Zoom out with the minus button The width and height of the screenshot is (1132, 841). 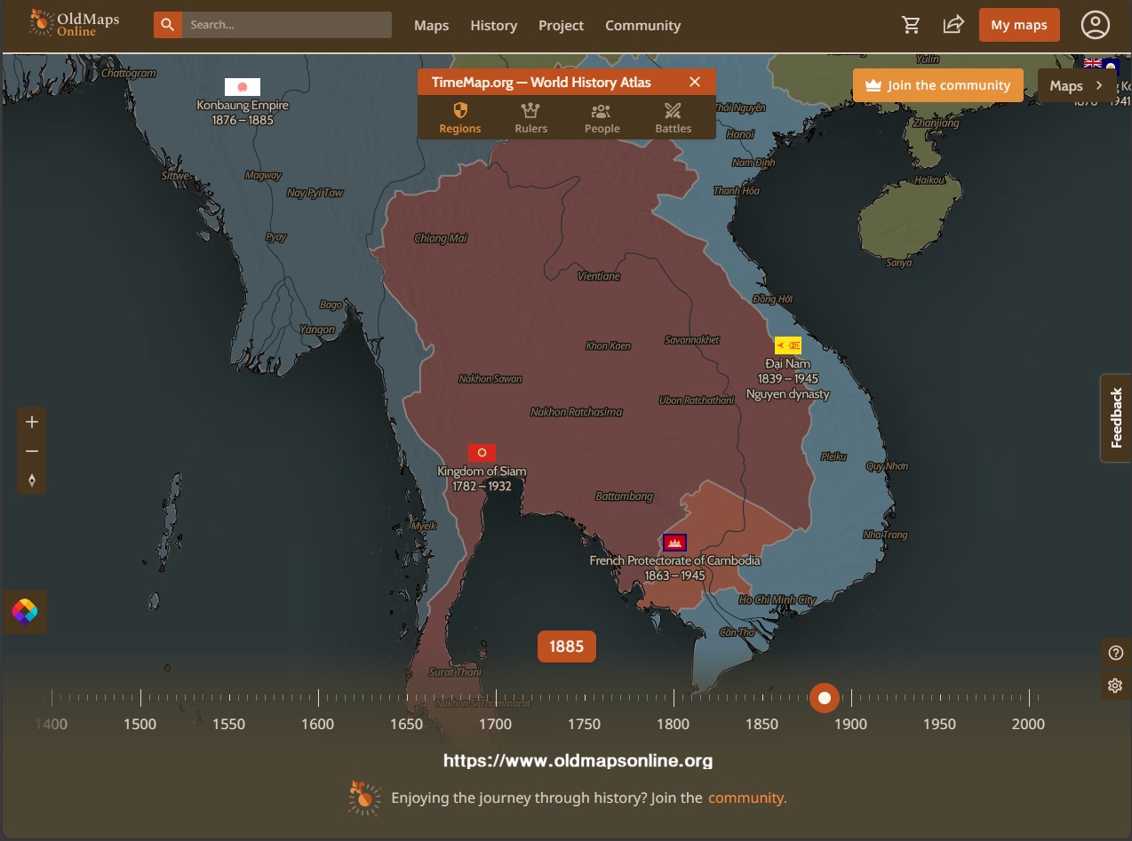[32, 451]
